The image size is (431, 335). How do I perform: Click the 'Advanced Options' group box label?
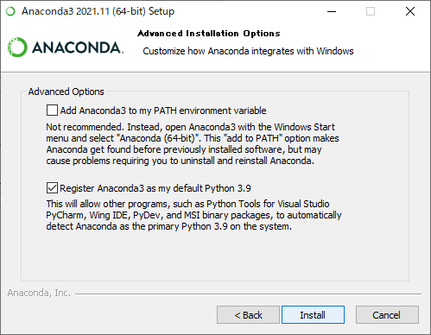pyautogui.click(x=67, y=92)
